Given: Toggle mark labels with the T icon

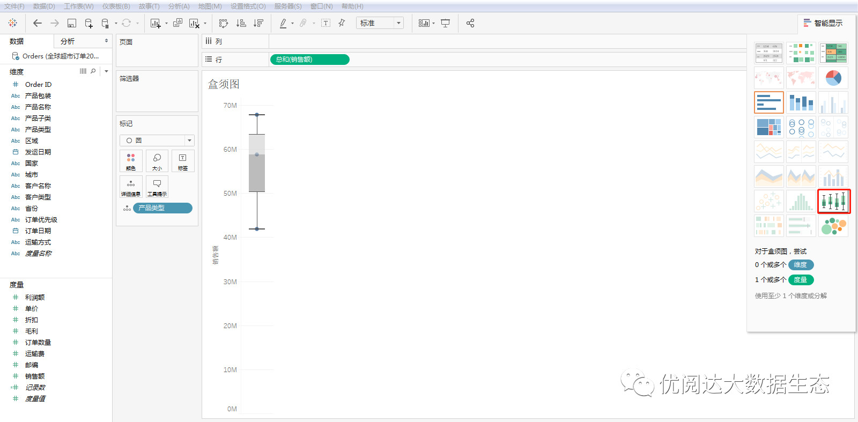Looking at the screenshot, I should tap(326, 23).
